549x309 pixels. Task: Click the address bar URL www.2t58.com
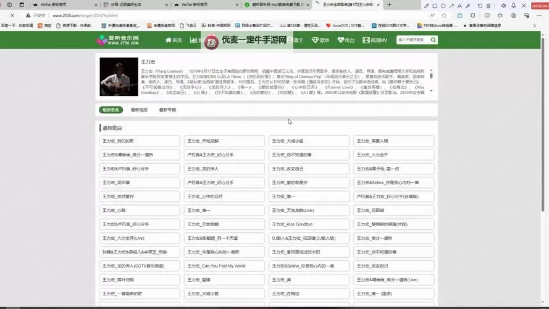85,15
